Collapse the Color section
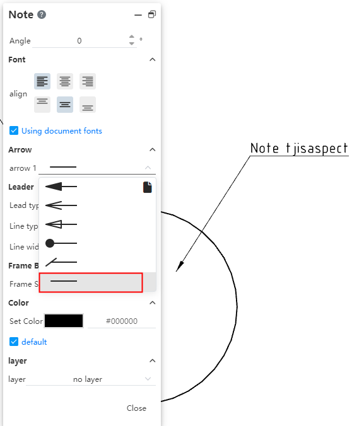Screen dimensions: 364x426 point(152,302)
